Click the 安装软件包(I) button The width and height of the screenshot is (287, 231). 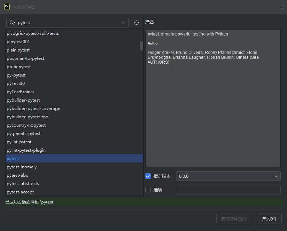pos(234,218)
